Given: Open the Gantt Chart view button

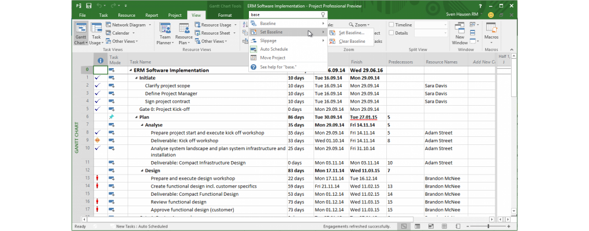Looking at the screenshot, I should pos(81,34).
